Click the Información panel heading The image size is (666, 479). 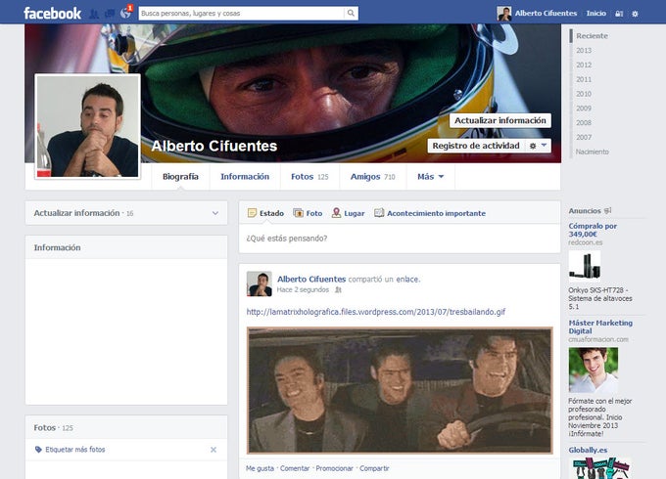pyautogui.click(x=58, y=247)
